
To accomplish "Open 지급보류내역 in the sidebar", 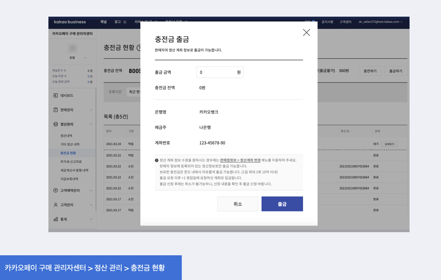I will click(69, 179).
